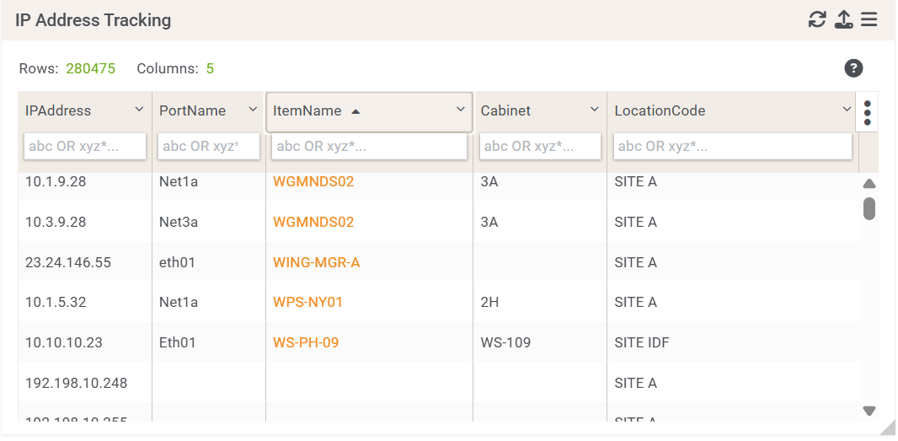This screenshot has height=441, width=898.
Task: Click the ItemName ascending sort arrow
Action: (x=355, y=111)
